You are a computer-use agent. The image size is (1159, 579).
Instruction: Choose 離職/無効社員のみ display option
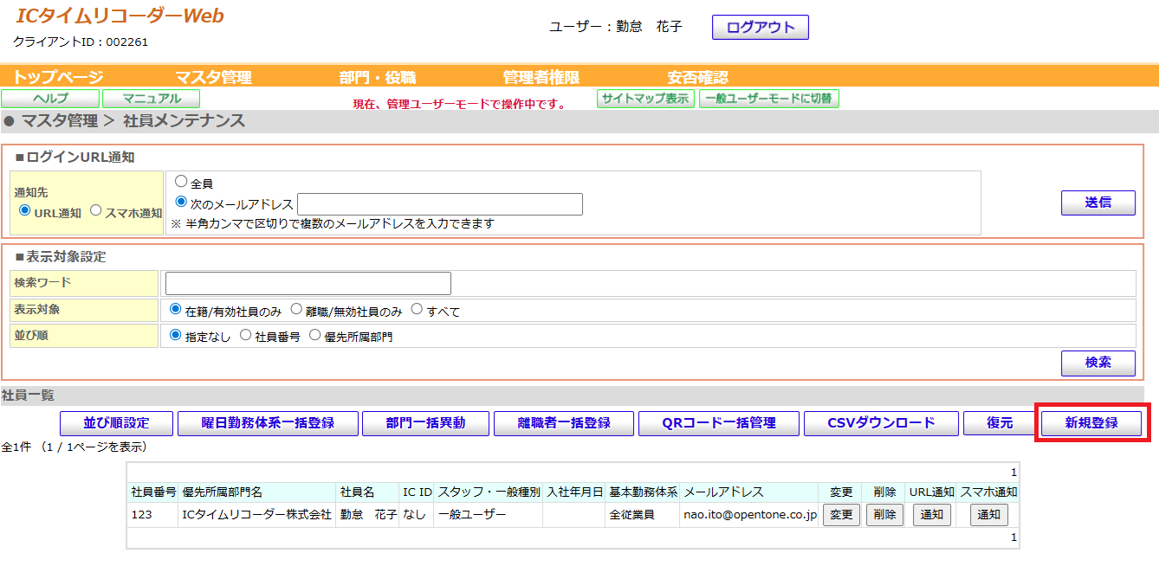(296, 309)
